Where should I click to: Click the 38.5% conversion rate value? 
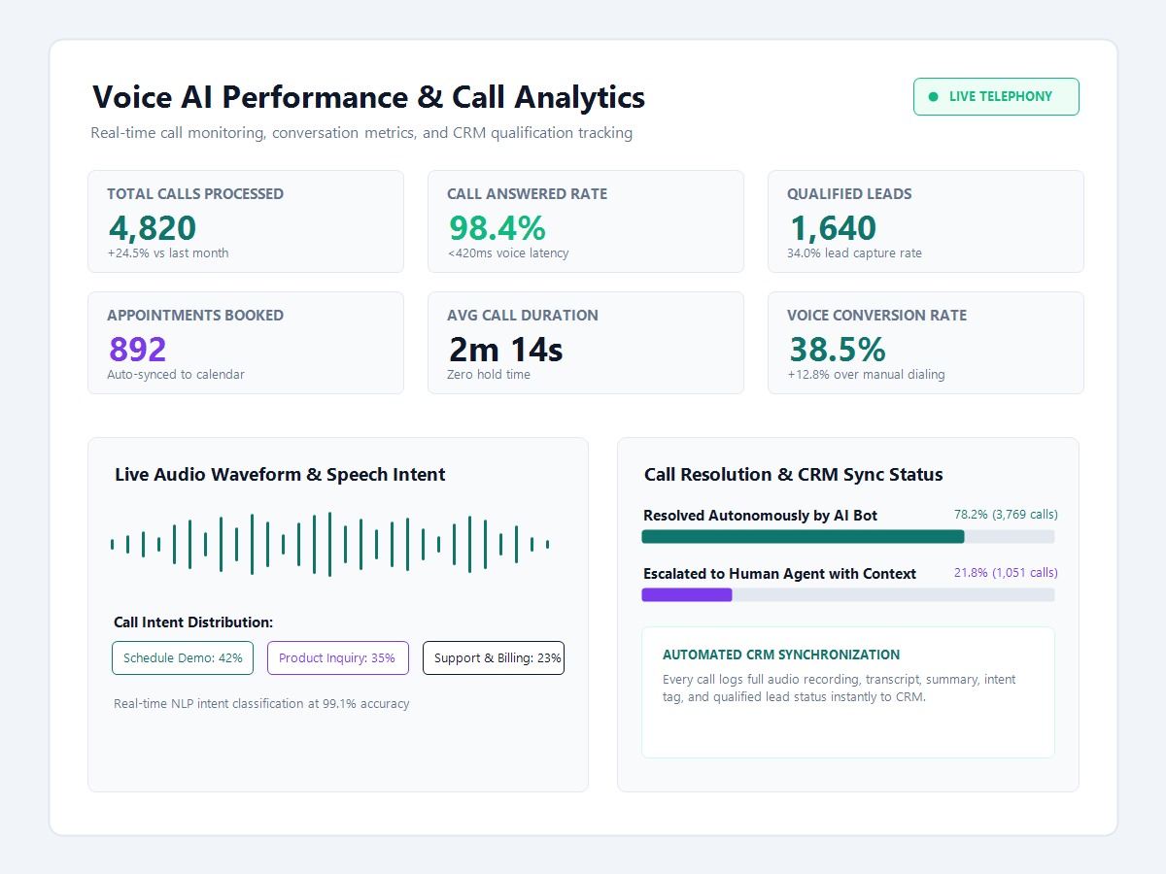837,349
